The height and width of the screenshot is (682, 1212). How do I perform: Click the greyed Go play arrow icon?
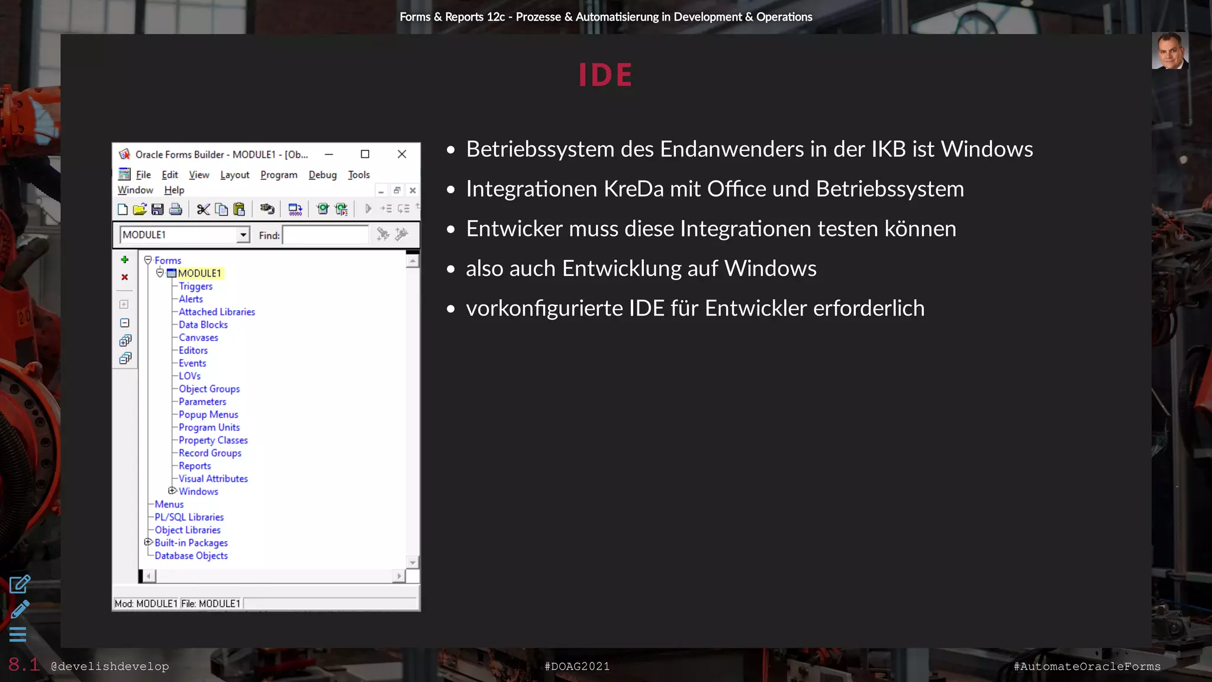[x=368, y=208]
